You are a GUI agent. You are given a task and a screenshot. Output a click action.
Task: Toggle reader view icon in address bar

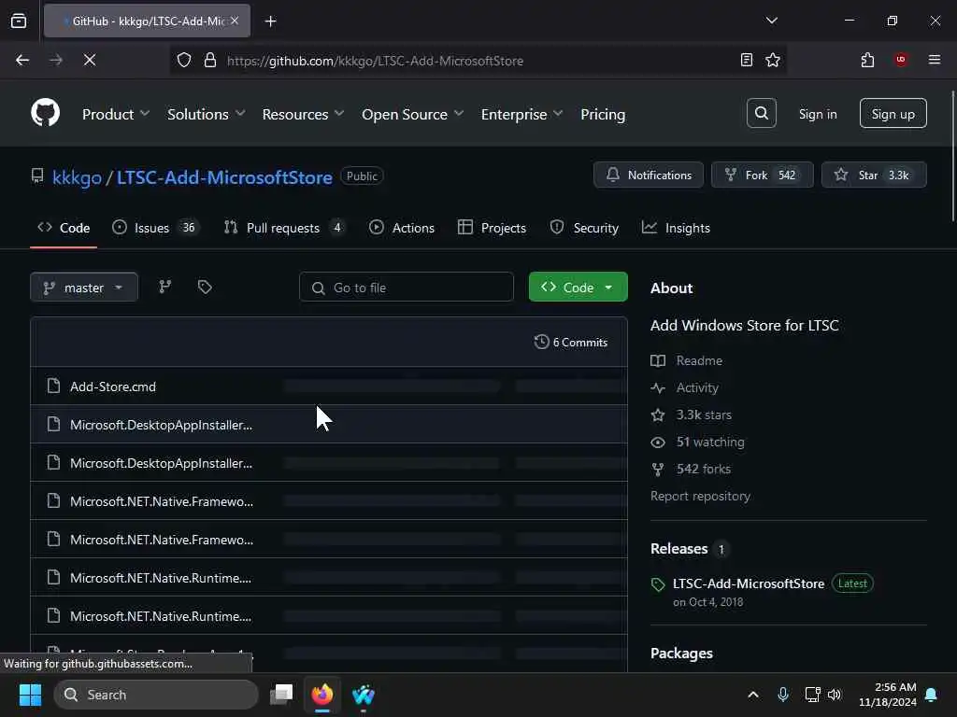(746, 60)
